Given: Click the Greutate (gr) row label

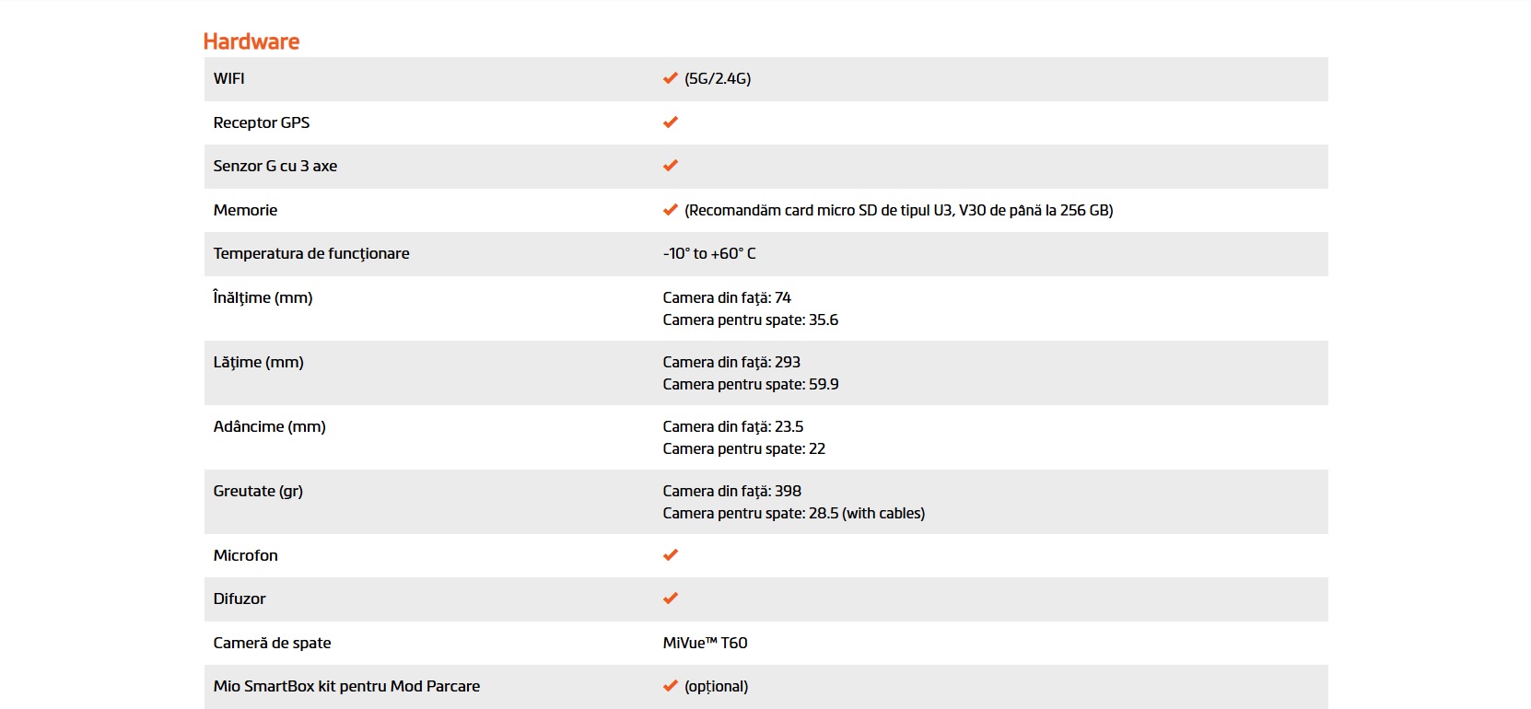Looking at the screenshot, I should click(258, 491).
